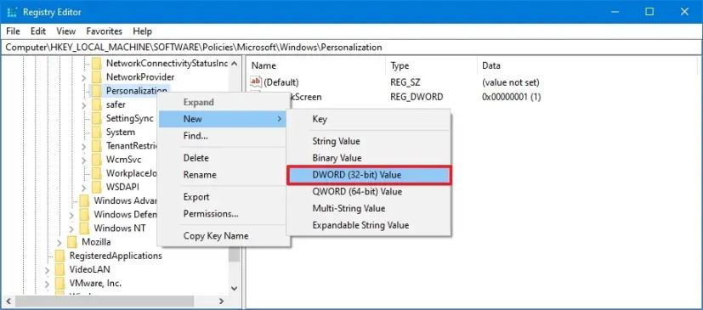Viewport: 703px width, 310px height.
Task: Click the Personalization folder icon
Action: pyautogui.click(x=97, y=91)
